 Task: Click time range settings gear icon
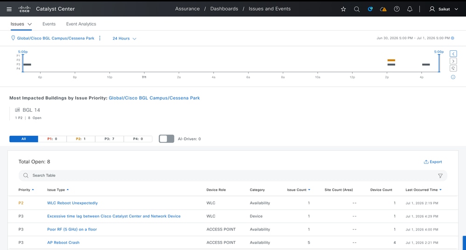(452, 38)
